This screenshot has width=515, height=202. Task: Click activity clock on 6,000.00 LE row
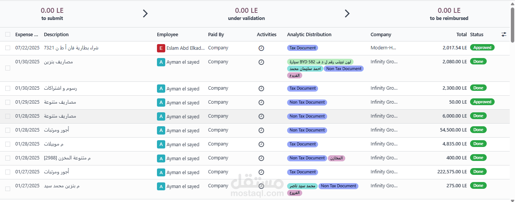tap(261, 116)
